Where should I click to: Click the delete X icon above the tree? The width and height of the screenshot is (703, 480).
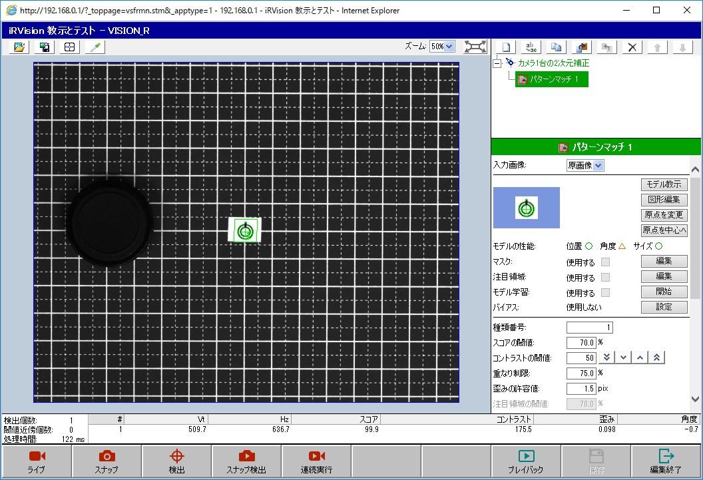tap(633, 47)
